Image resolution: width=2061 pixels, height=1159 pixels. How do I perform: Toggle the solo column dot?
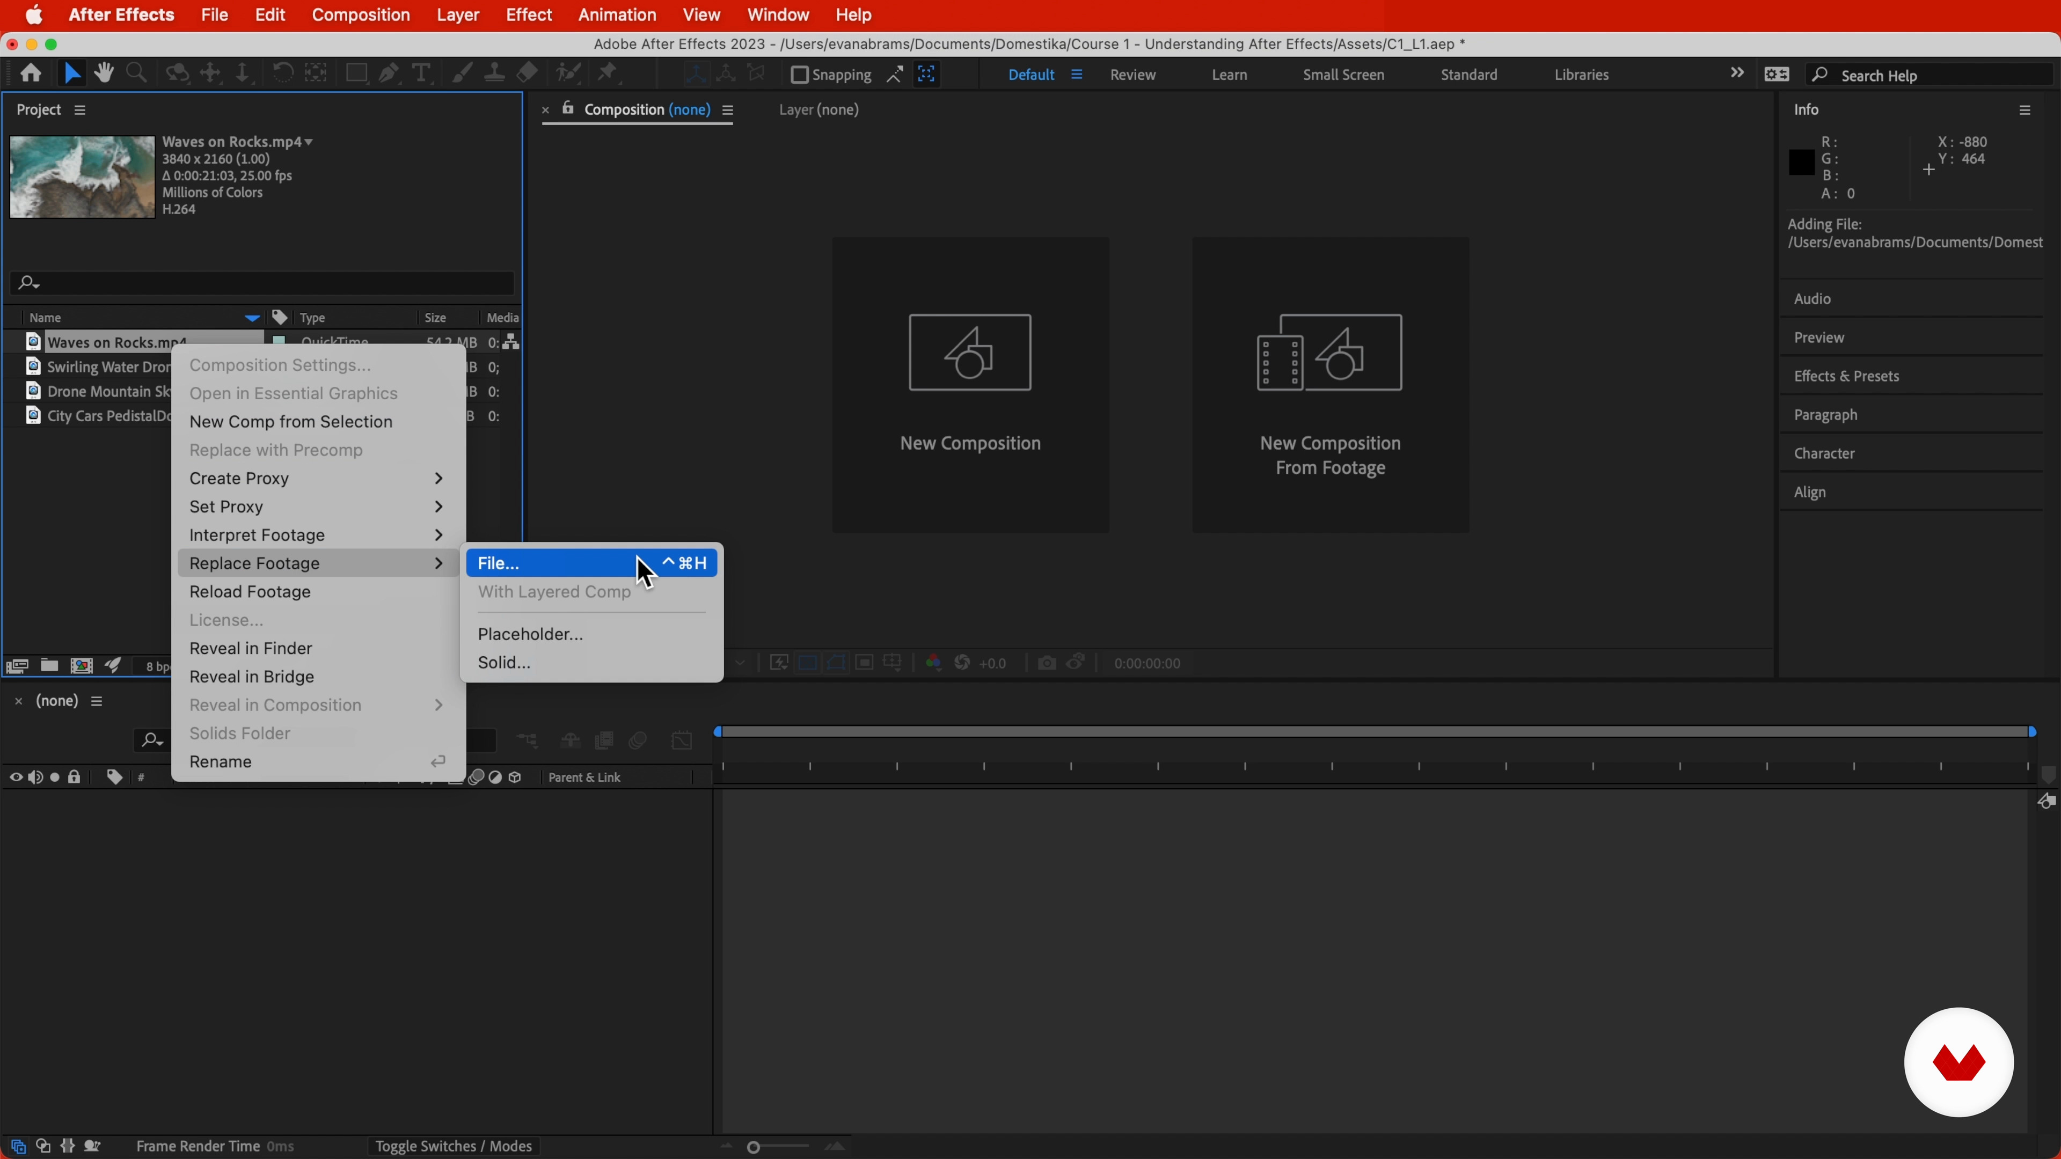click(55, 777)
